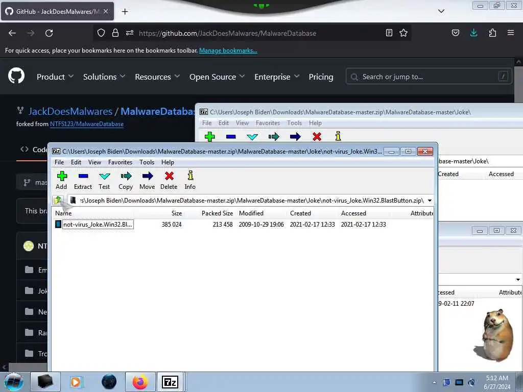Click the Manage bookmarks link
The image size is (523, 392).
228,51
